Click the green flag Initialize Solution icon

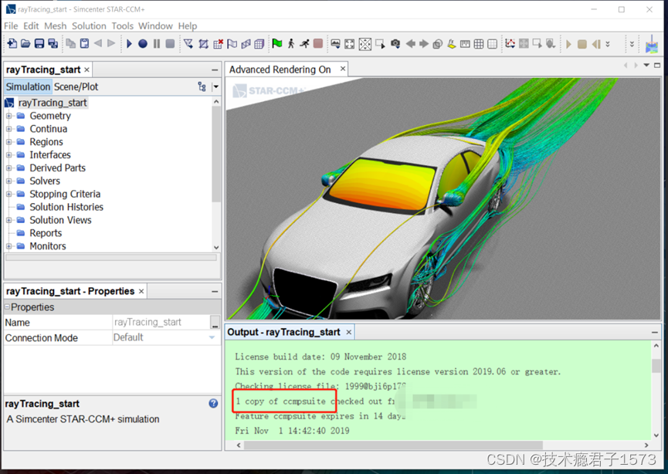(x=277, y=43)
